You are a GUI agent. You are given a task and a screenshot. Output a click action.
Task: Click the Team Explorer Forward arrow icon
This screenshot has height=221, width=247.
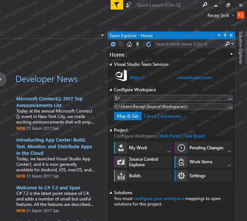click(121, 44)
